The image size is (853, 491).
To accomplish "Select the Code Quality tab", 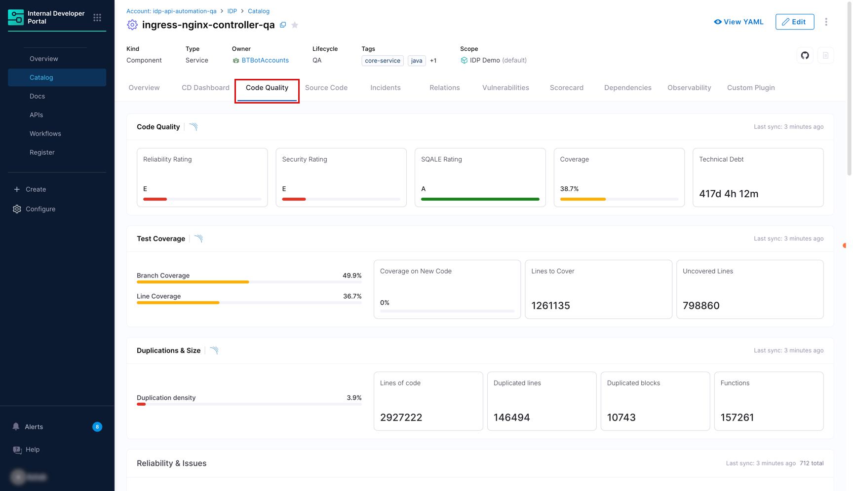I will [x=267, y=88].
